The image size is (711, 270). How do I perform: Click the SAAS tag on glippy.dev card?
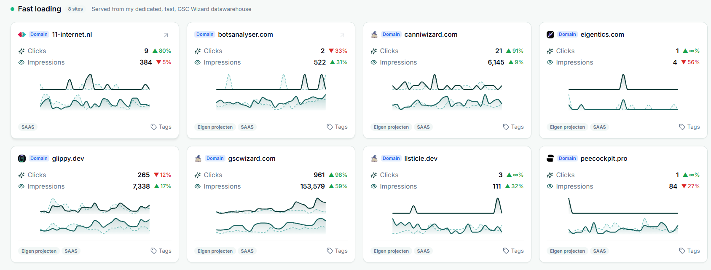71,251
